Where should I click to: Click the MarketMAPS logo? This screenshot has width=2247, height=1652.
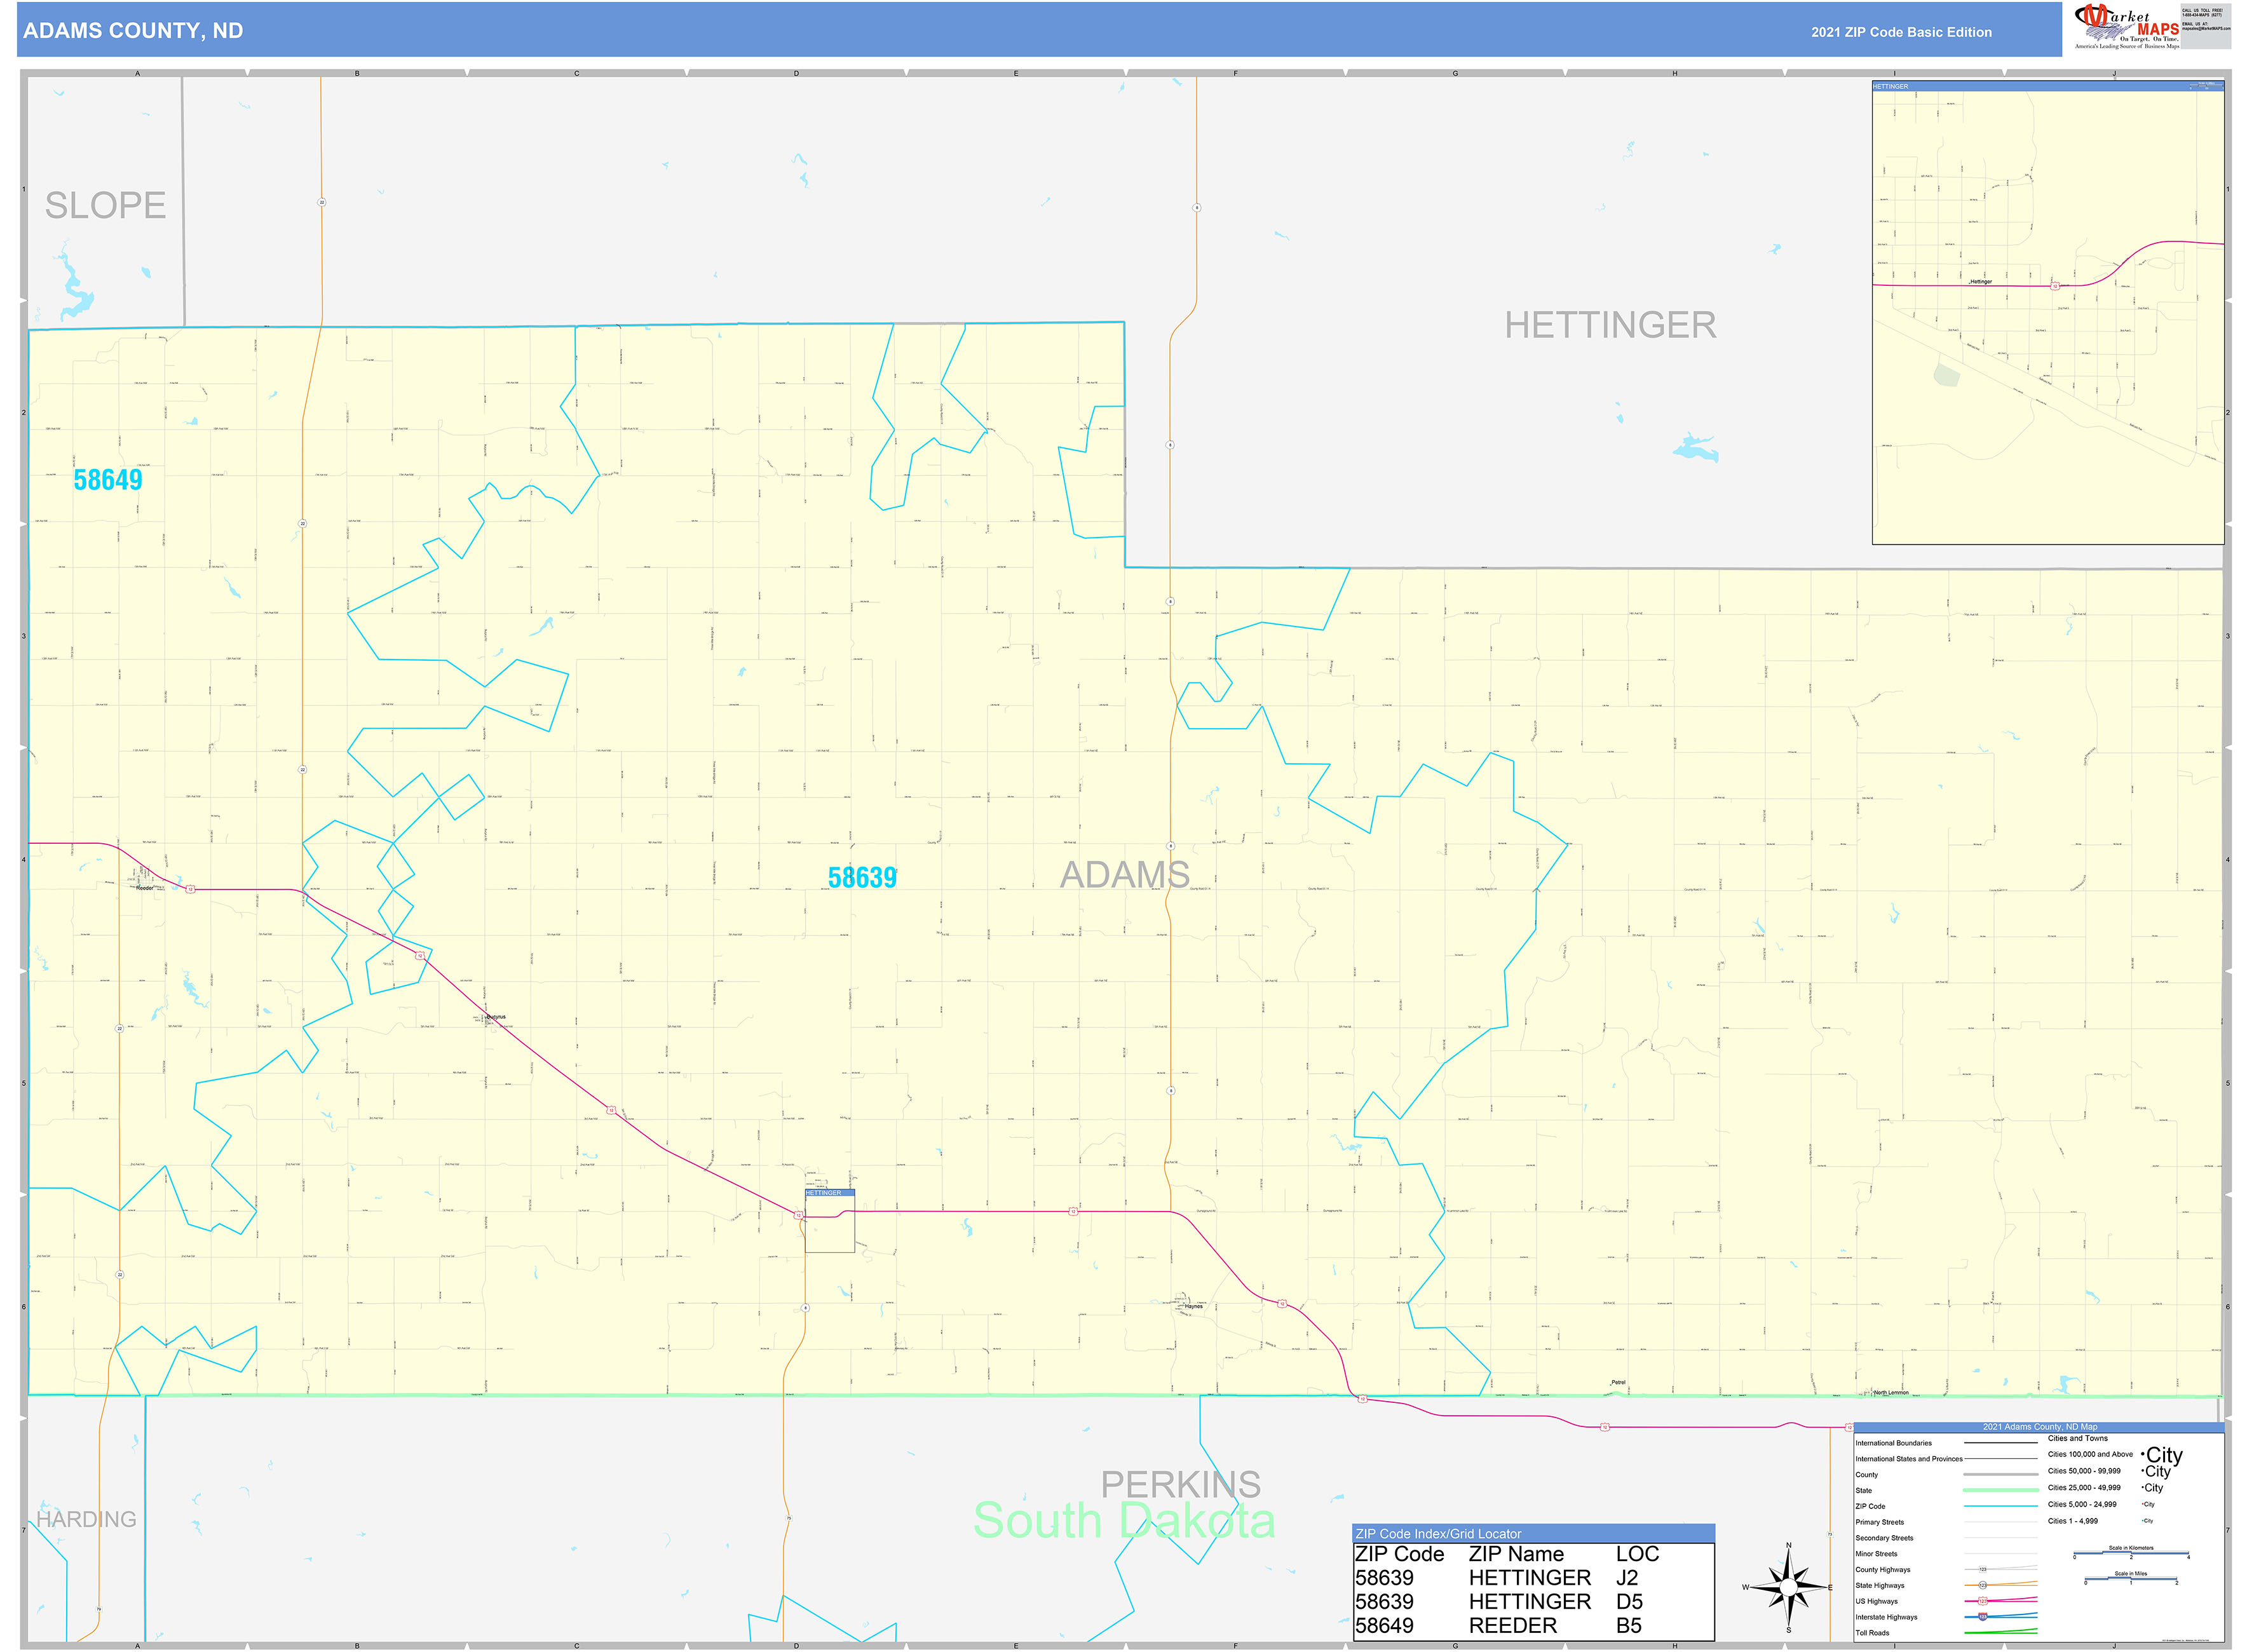2127,25
